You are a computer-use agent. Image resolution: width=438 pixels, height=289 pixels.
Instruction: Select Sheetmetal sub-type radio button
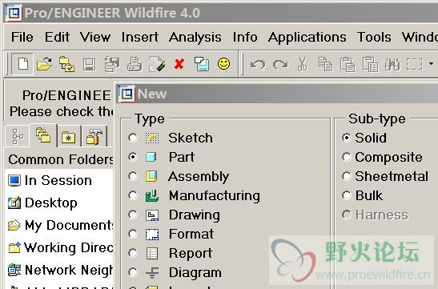pyautogui.click(x=347, y=176)
